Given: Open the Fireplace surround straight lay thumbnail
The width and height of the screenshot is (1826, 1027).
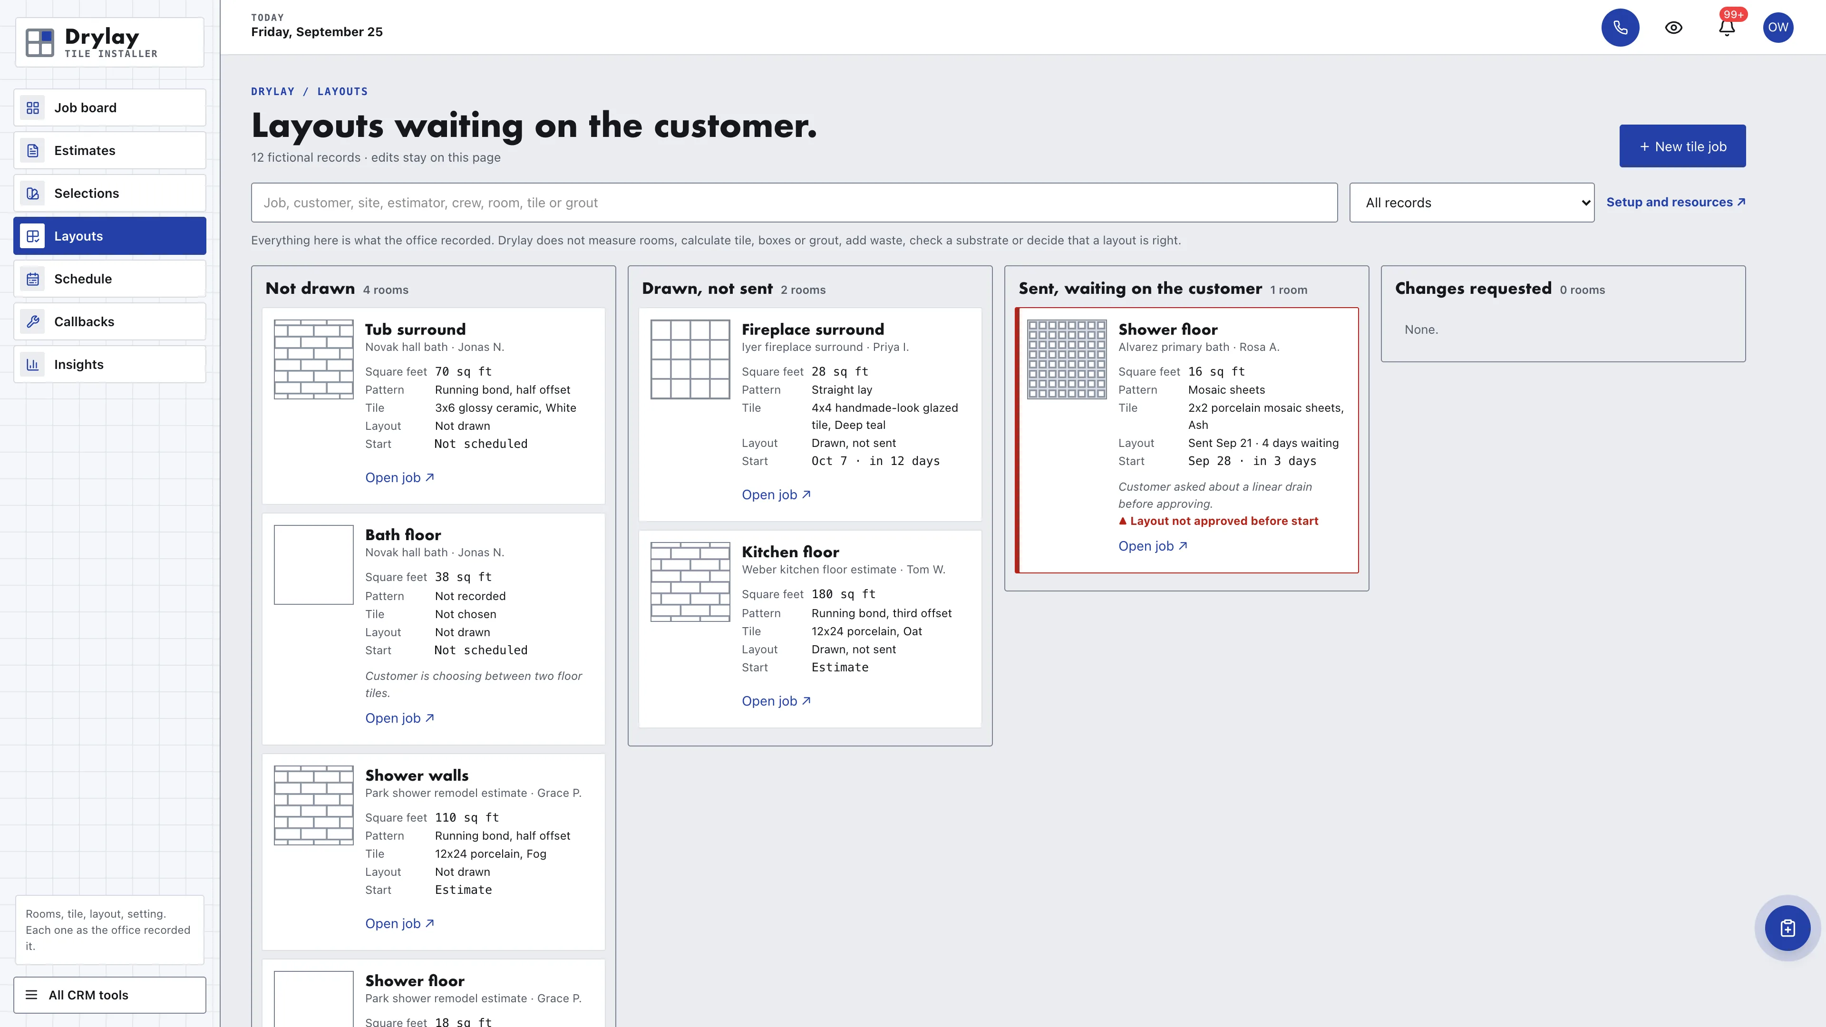Looking at the screenshot, I should pos(690,359).
